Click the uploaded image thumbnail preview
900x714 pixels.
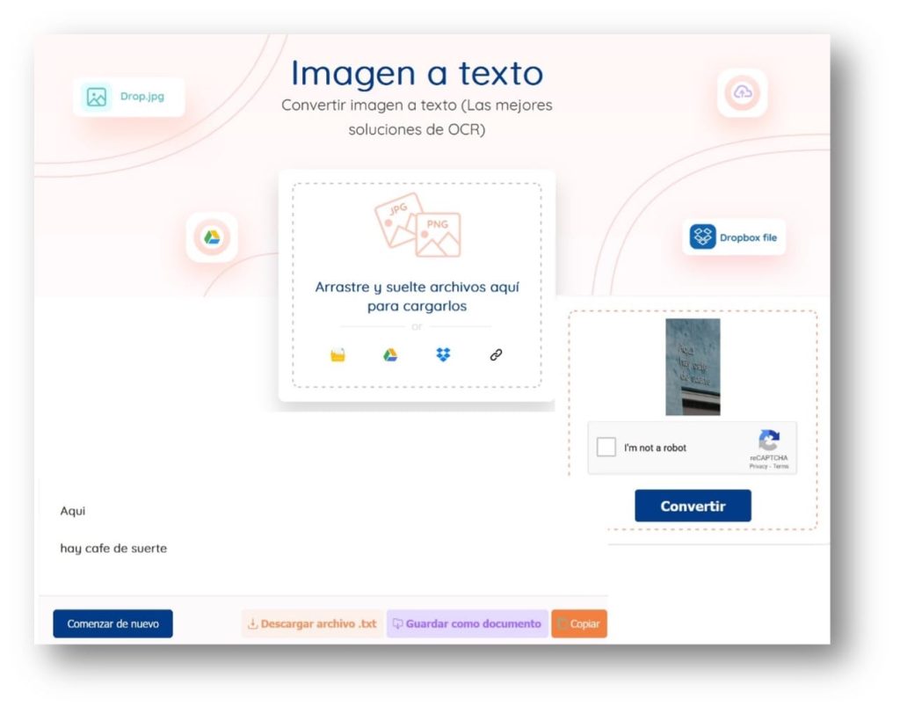pos(694,368)
